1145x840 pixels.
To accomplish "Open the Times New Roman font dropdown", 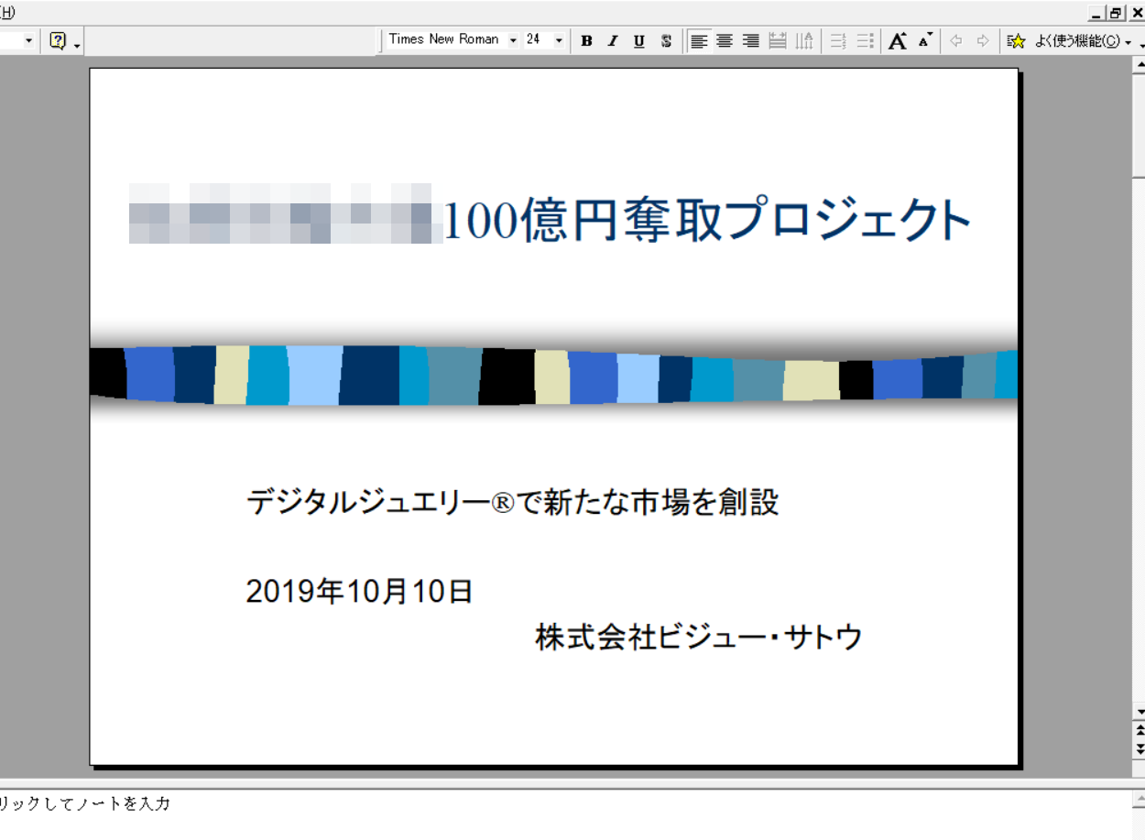I will 513,40.
